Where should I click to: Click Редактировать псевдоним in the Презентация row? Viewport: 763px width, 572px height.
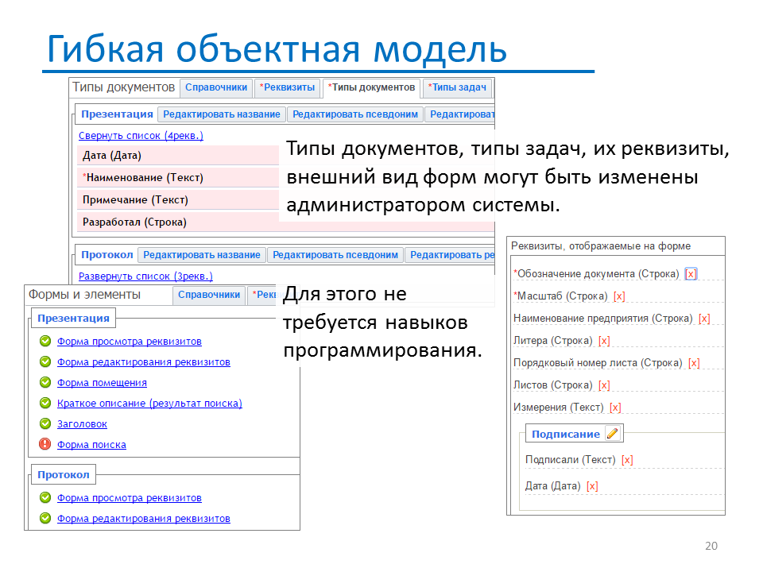coord(355,114)
